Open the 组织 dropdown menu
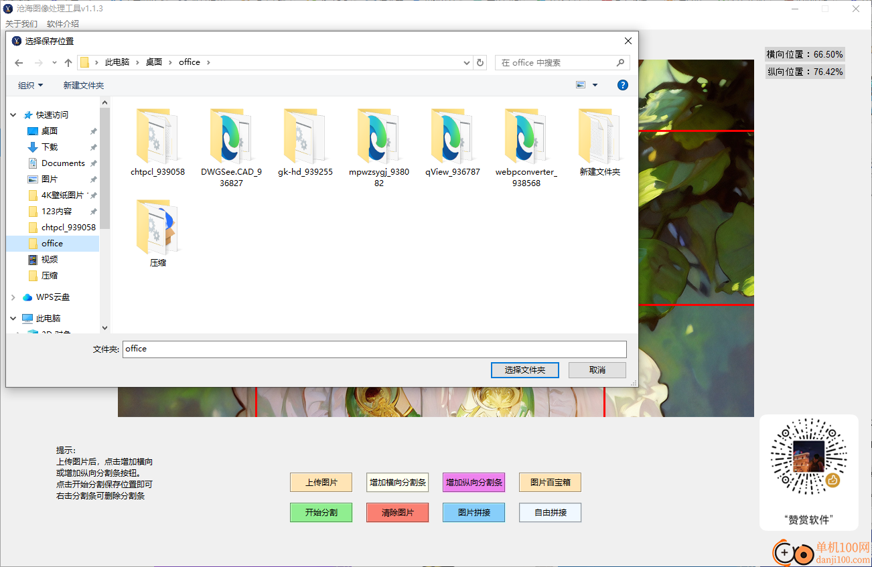This screenshot has height=567, width=872. [31, 85]
